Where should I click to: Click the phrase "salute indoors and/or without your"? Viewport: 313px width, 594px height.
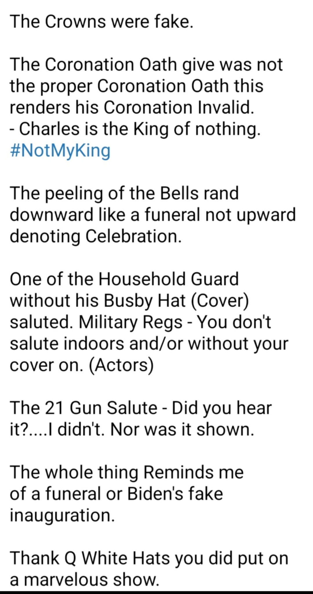pos(149,343)
